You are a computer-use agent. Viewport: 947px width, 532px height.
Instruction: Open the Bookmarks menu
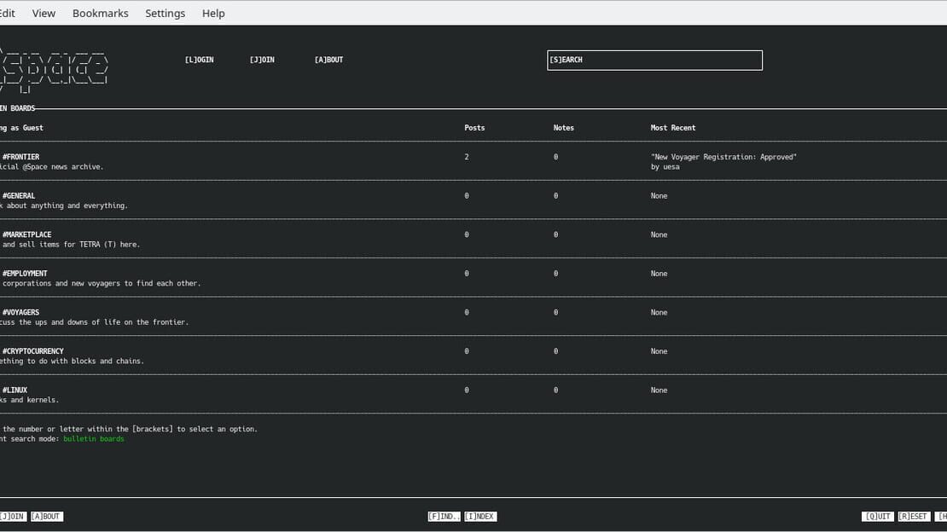click(x=101, y=14)
